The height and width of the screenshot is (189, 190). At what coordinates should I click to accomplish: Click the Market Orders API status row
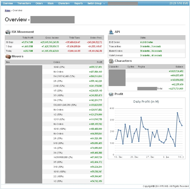pyautogui.click(x=146, y=51)
